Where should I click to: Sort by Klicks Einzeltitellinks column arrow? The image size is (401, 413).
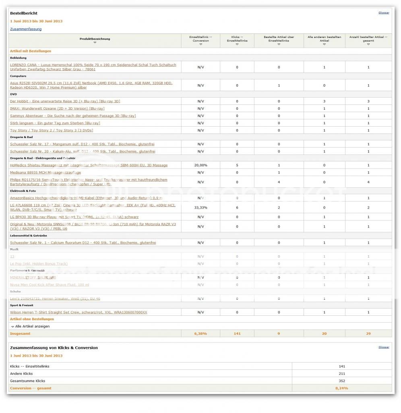tap(237, 44)
